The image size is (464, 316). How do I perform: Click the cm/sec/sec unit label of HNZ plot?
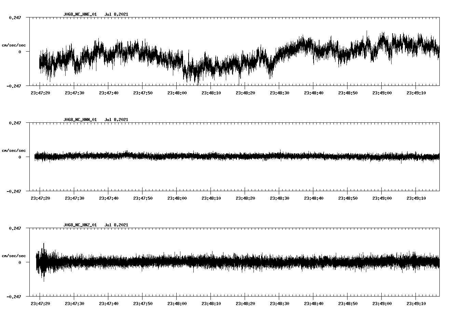14,256
